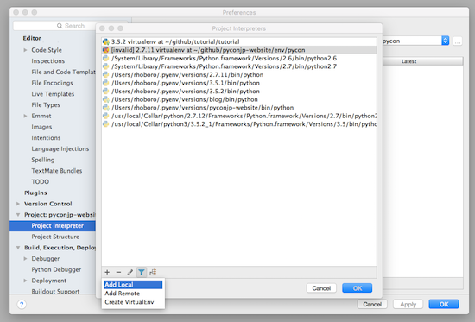475x322 pixels.
Task: Select System python2.7 interpreter row
Action: (x=239, y=66)
